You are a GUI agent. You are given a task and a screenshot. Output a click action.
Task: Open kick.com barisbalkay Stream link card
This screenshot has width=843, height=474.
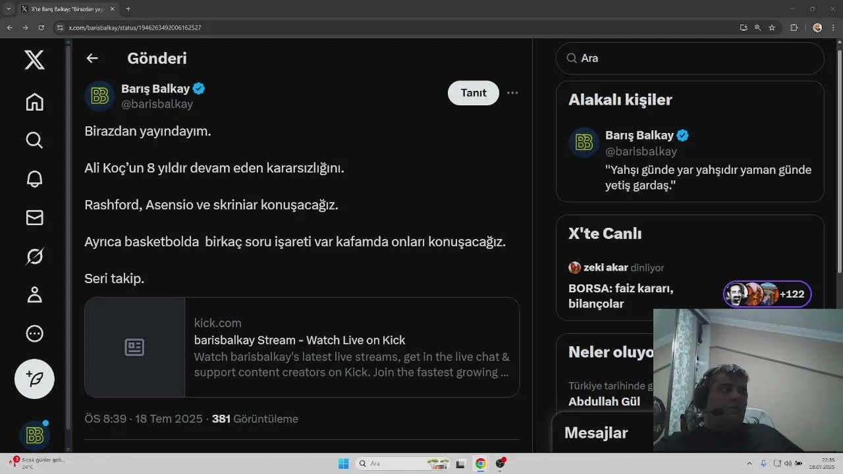click(302, 347)
